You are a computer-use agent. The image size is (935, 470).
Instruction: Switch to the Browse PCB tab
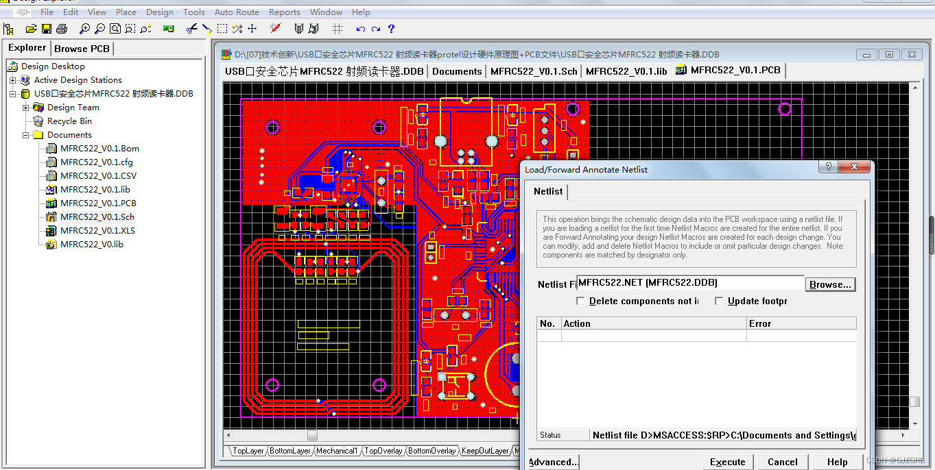82,48
